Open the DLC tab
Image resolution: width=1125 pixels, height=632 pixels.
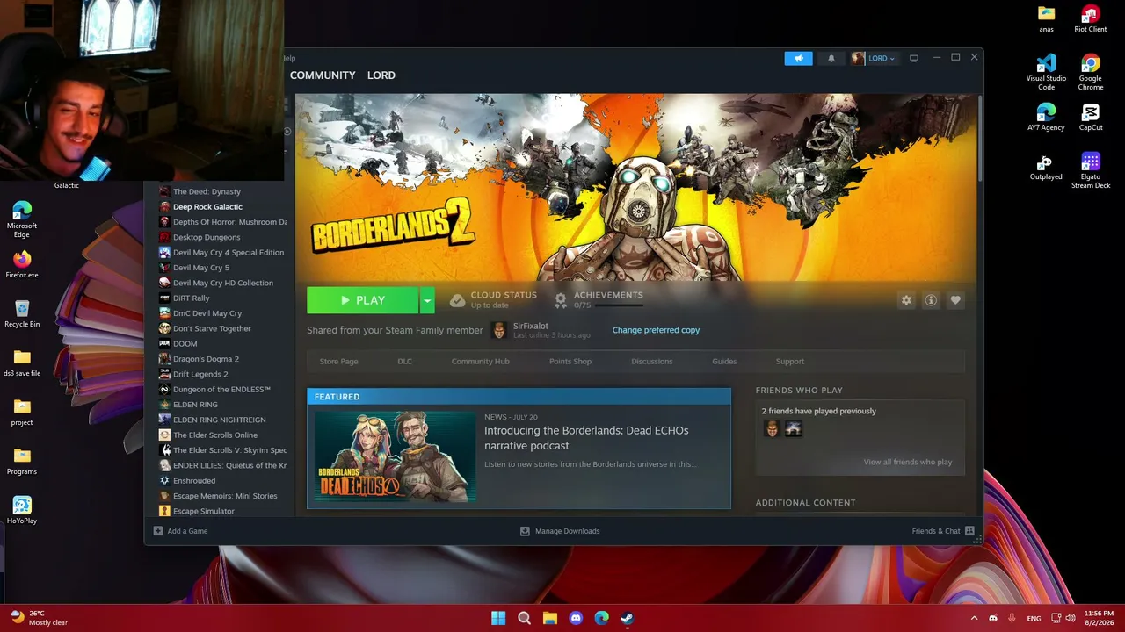click(404, 362)
